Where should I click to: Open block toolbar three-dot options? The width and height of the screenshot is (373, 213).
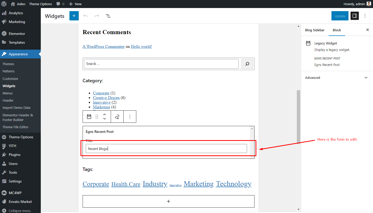click(x=130, y=117)
